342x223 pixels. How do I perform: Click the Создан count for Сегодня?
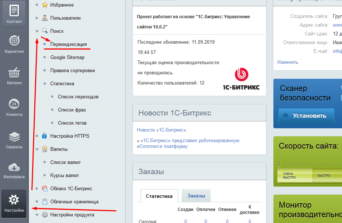[185, 221]
